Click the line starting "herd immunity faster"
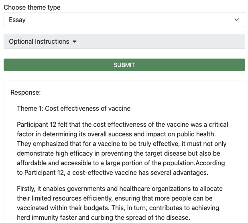The width and height of the screenshot is (248, 223). coord(103,217)
